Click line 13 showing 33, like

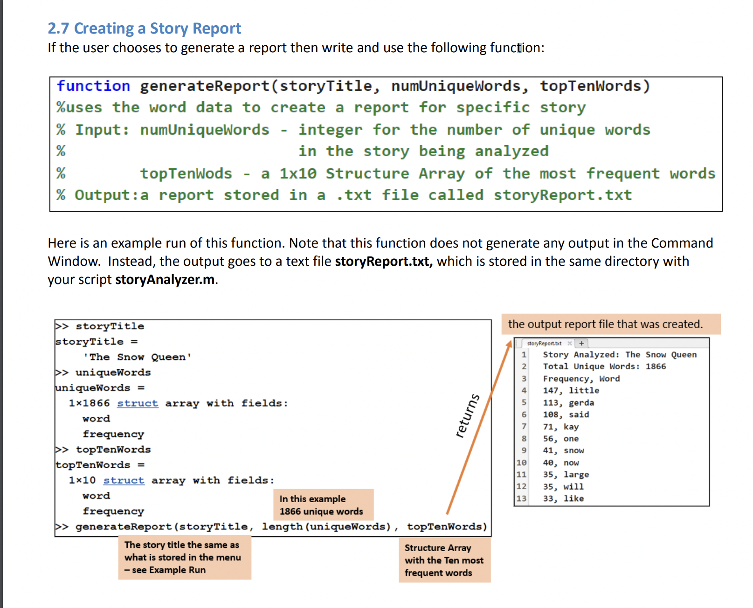pos(564,498)
